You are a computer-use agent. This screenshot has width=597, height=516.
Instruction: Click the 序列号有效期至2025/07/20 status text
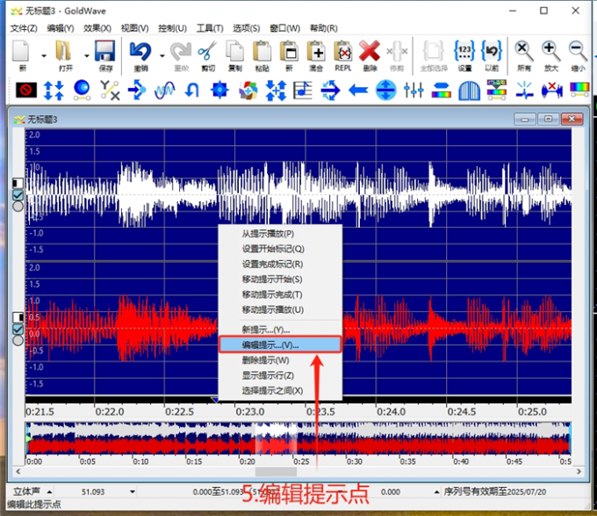pos(494,492)
